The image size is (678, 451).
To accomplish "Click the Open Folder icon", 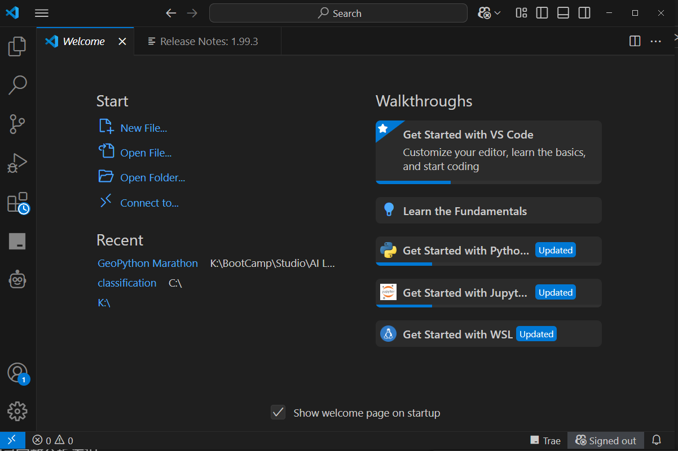I will click(106, 176).
